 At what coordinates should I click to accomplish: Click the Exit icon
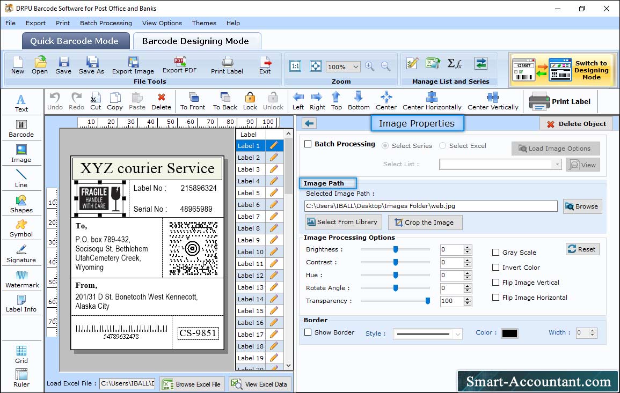pyautogui.click(x=265, y=65)
